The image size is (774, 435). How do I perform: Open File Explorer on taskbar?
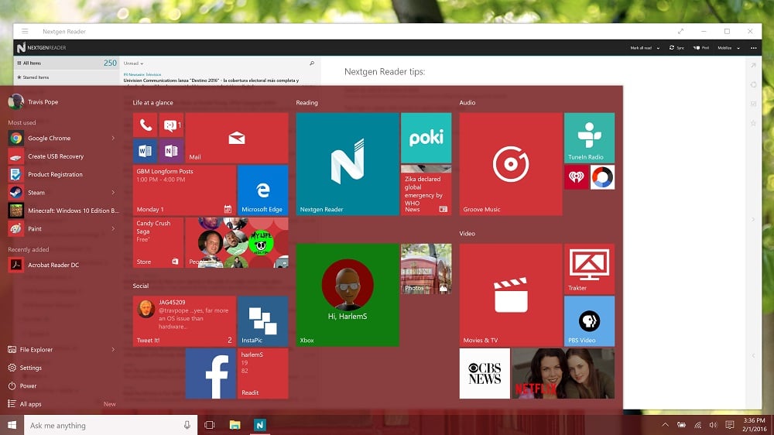(x=235, y=425)
